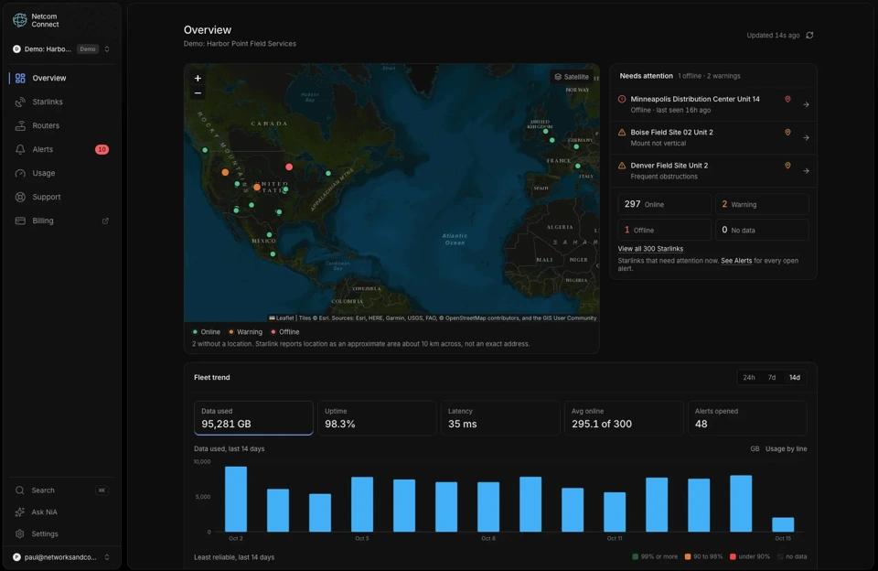Open View all 300 Starlinks link

[650, 249]
